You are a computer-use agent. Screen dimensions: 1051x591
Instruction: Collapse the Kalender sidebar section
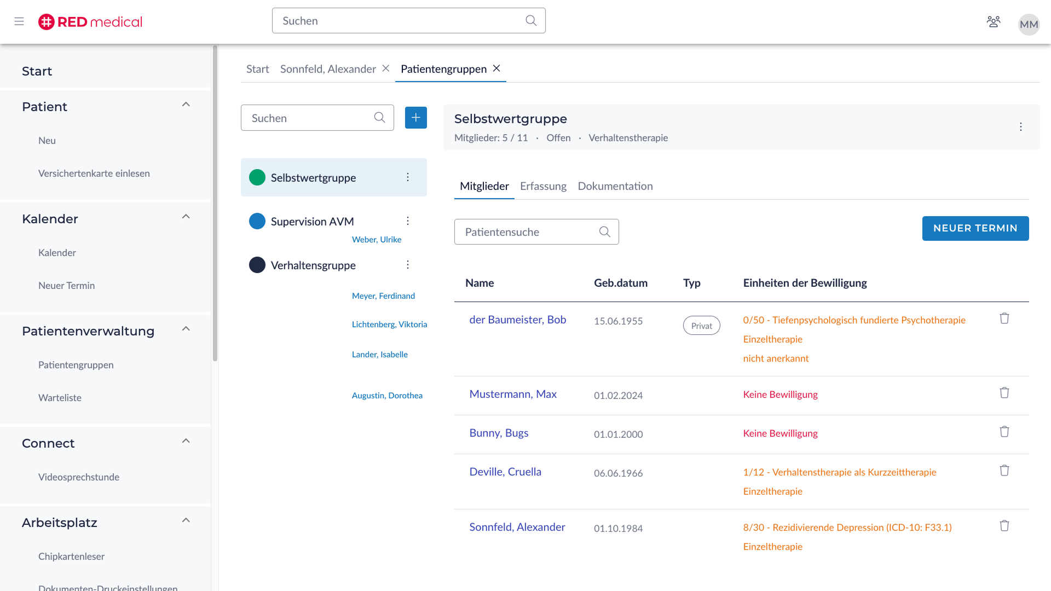(186, 217)
